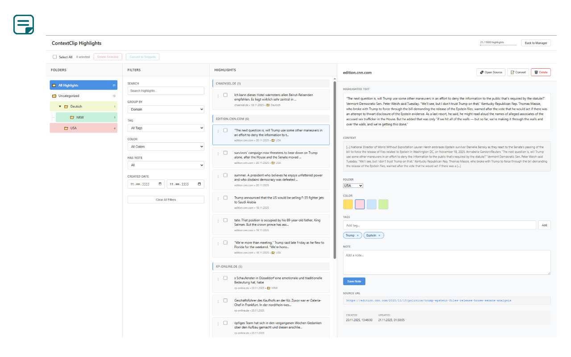Open the Folder dropdown showing USA
Screen dimensions: 571x357
(x=353, y=185)
